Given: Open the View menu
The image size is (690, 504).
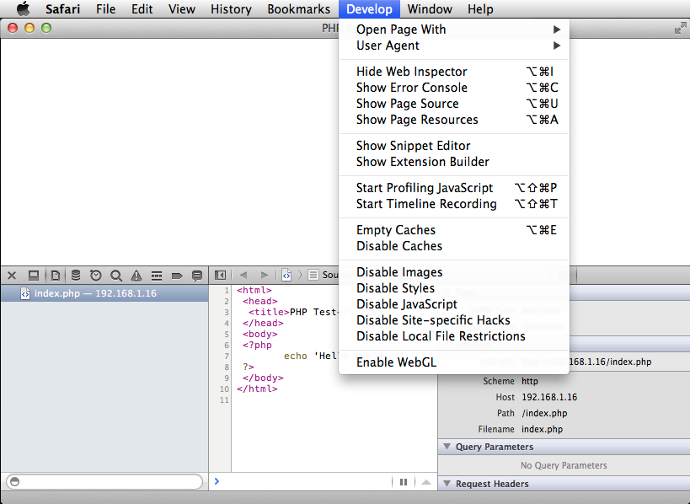Looking at the screenshot, I should [182, 8].
